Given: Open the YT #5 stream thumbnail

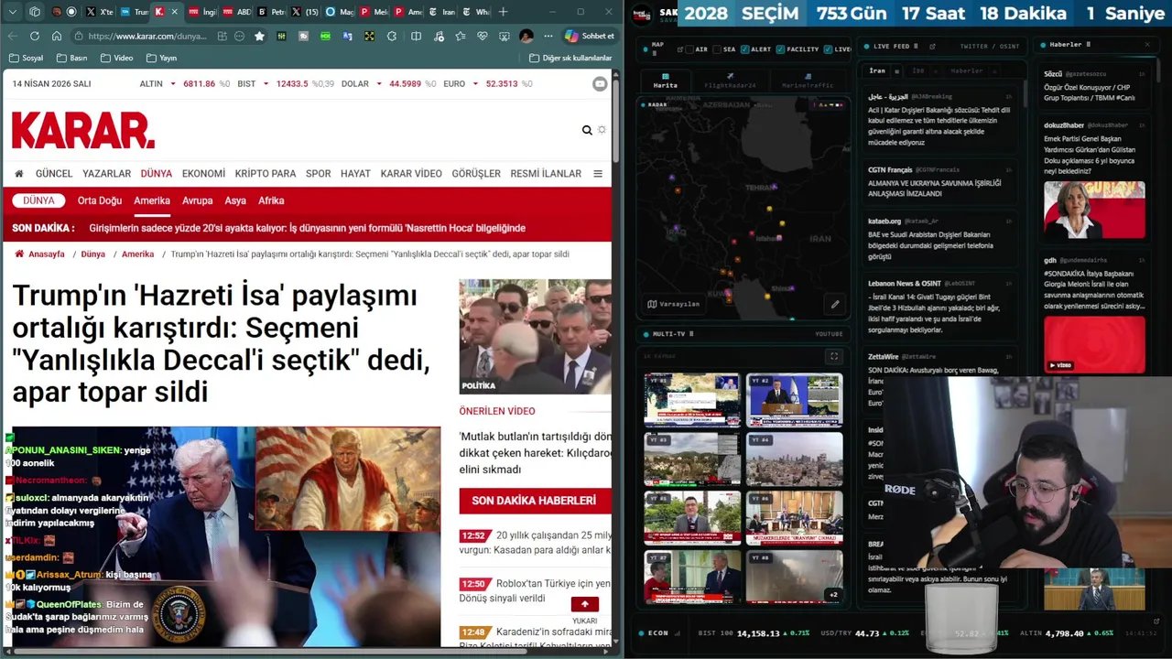Looking at the screenshot, I should 692,517.
